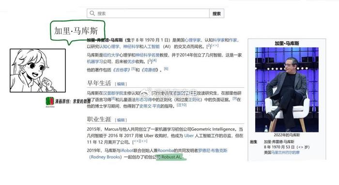Click the 搜索 button

coord(216,14)
